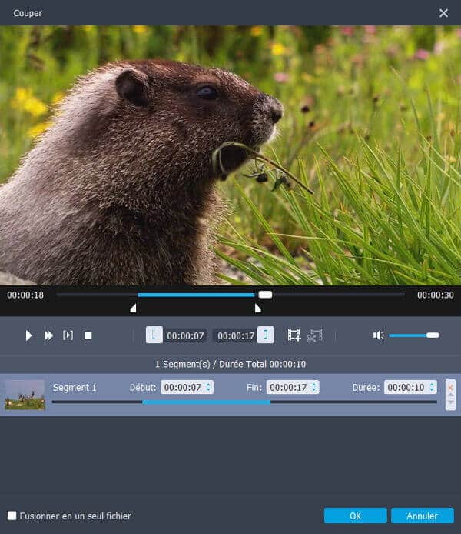The height and width of the screenshot is (534, 461).
Task: Click the split clip scissors icon
Action: point(315,335)
